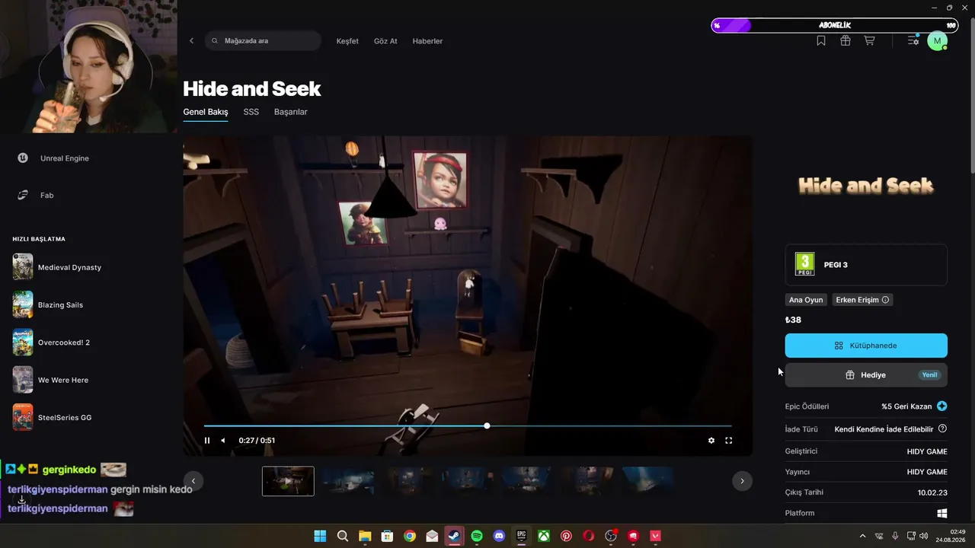Expand the system tray hidden icons chevron
Screen dimensions: 975x548
862,536
